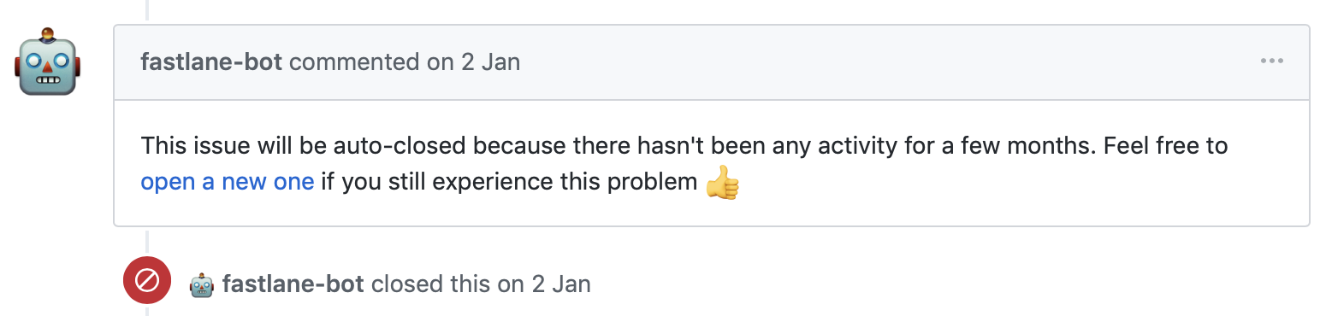Viewport: 1326px width, 316px height.
Task: Click "if you still experience this problem" text
Action: [x=510, y=182]
